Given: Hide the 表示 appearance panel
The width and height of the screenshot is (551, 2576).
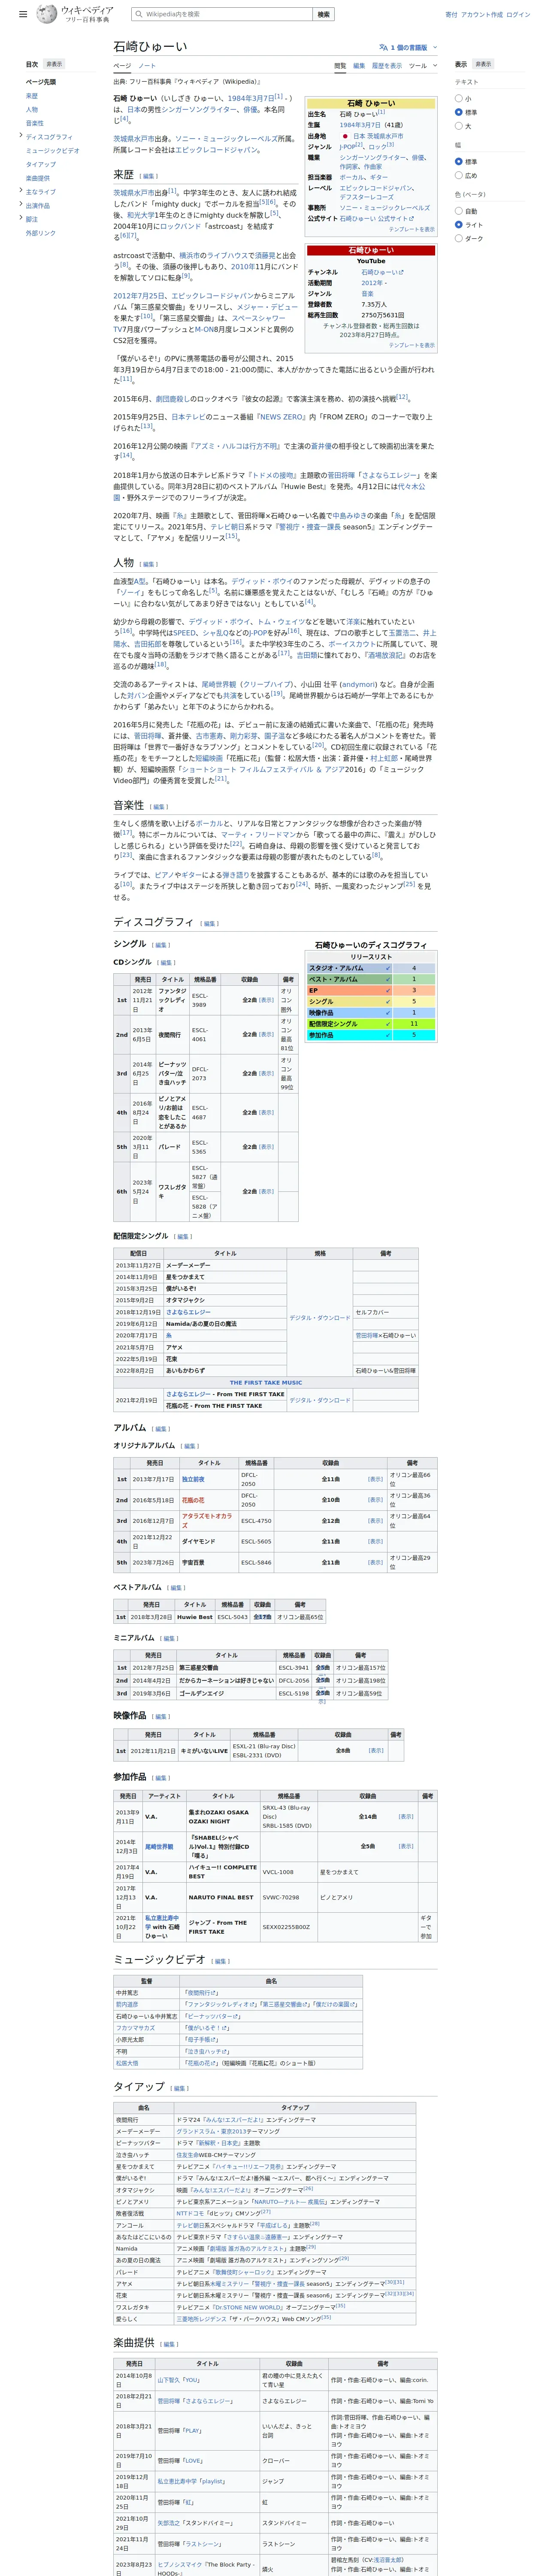Looking at the screenshot, I should pos(483,64).
